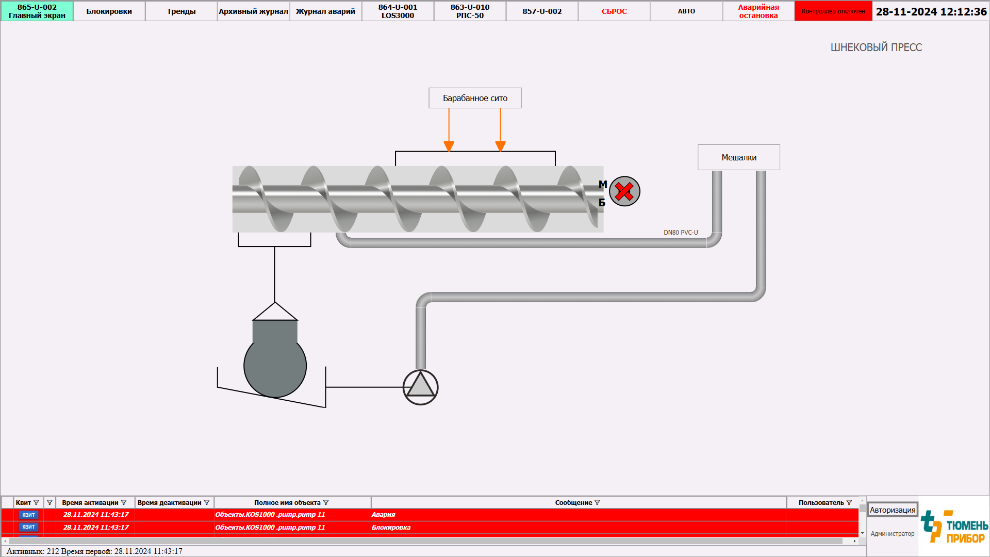Open filter icon in Квит column header

click(x=36, y=502)
